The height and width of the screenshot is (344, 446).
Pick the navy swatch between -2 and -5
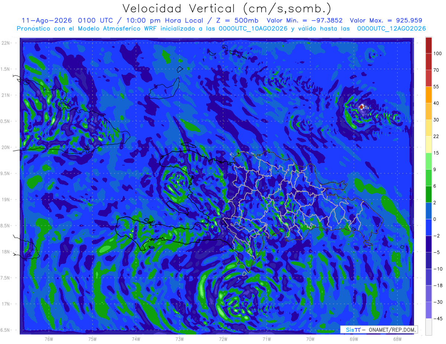tap(429, 244)
